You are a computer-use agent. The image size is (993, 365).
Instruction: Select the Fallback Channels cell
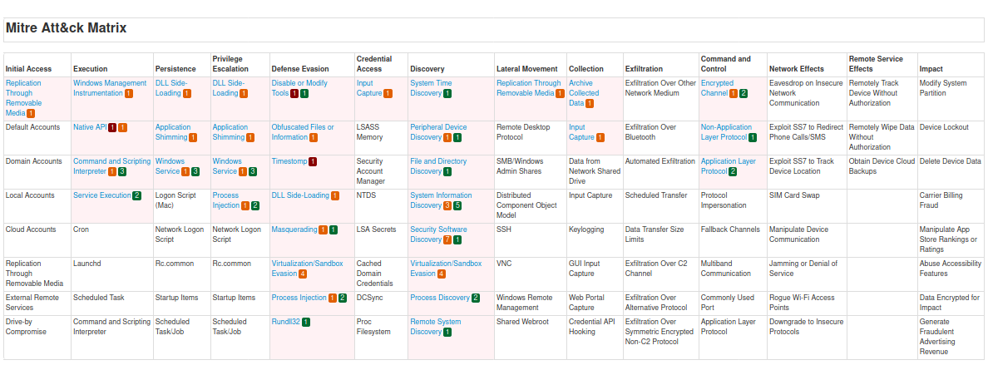click(x=733, y=239)
